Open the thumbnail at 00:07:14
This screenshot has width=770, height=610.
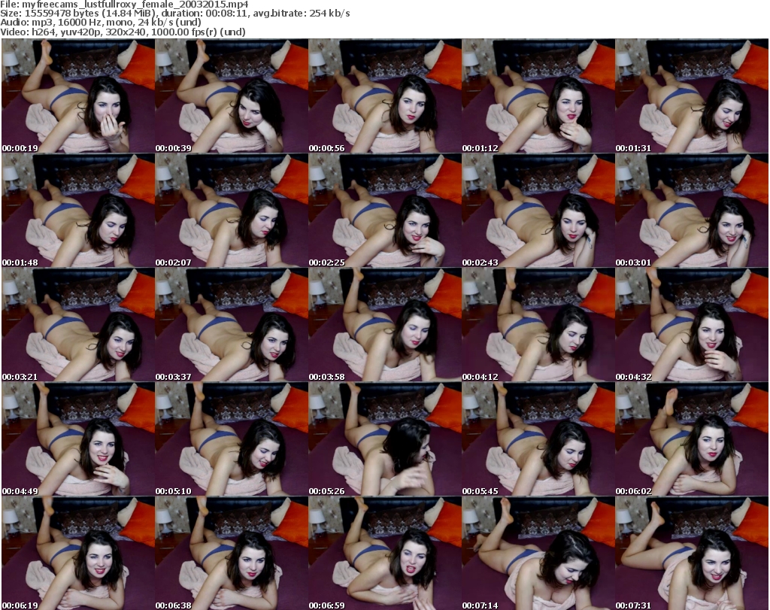pos(538,553)
